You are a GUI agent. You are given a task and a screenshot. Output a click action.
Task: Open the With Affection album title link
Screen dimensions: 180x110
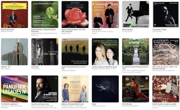pyautogui.click(x=127, y=104)
